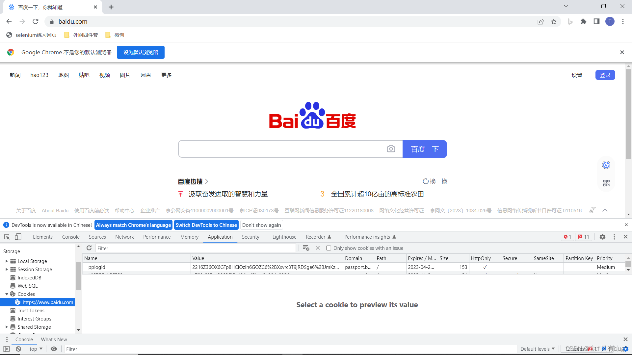Switch to the Network tab
Screen dimensions: 632x355
[124, 237]
